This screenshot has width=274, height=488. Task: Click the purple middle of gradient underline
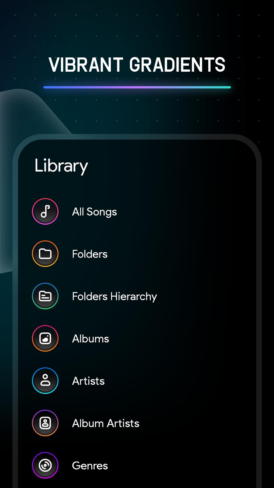click(137, 87)
